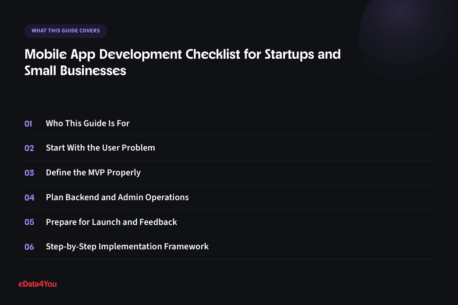Open 'Step-by-Step Implementation Framework' section
The height and width of the screenshot is (305, 458).
127,247
